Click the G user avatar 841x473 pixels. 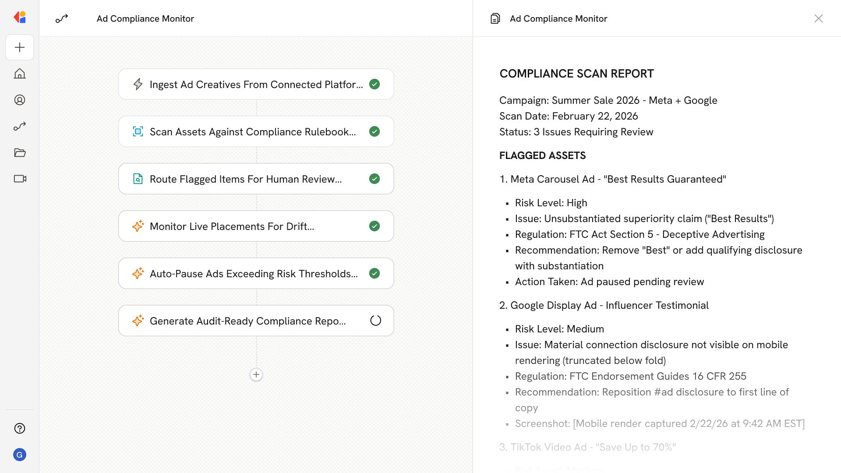[x=20, y=455]
